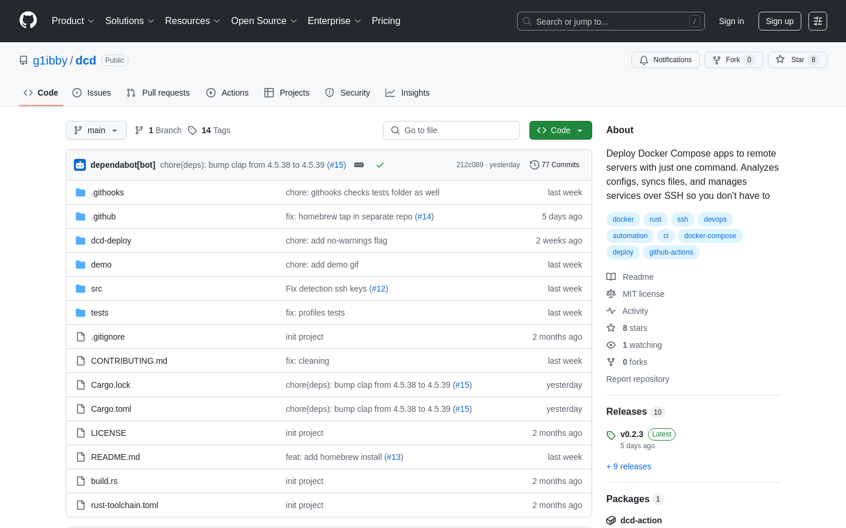
Task: Click the green check status icon
Action: point(380,165)
